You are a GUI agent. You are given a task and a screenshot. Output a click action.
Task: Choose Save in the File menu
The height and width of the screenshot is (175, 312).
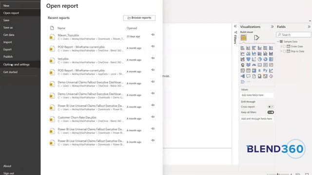point(20,20)
